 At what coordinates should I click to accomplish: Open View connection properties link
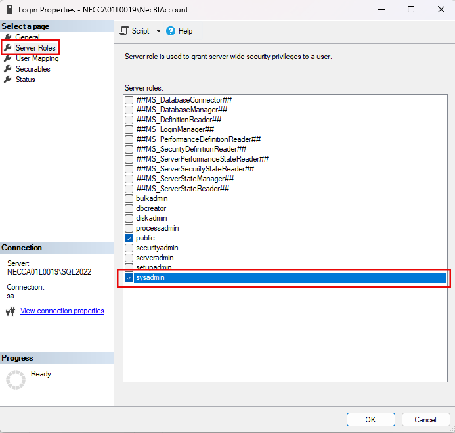[x=62, y=311]
